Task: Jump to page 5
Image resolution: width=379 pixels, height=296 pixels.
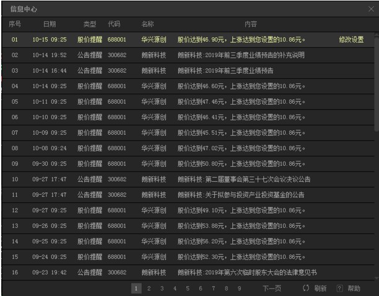Action: pyautogui.click(x=188, y=289)
